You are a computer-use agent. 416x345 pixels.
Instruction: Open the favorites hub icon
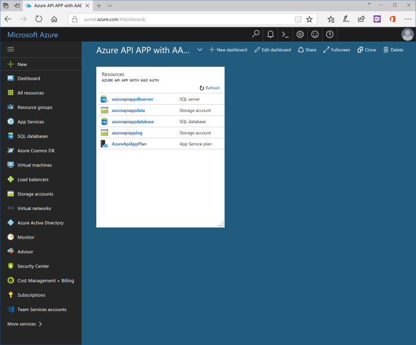[331, 19]
